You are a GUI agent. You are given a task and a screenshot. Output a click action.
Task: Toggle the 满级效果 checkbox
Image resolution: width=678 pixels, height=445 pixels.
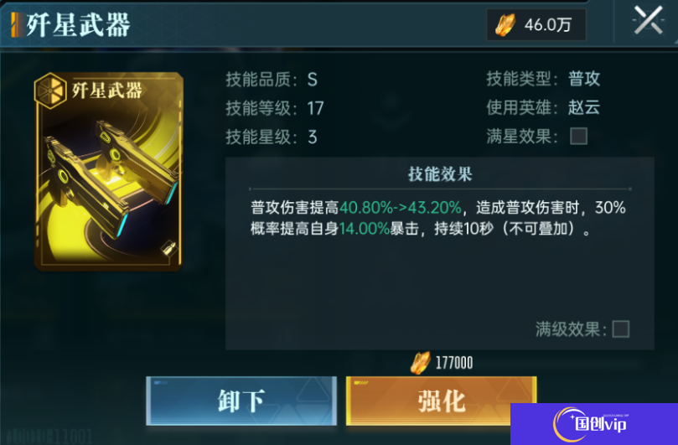[x=620, y=329]
